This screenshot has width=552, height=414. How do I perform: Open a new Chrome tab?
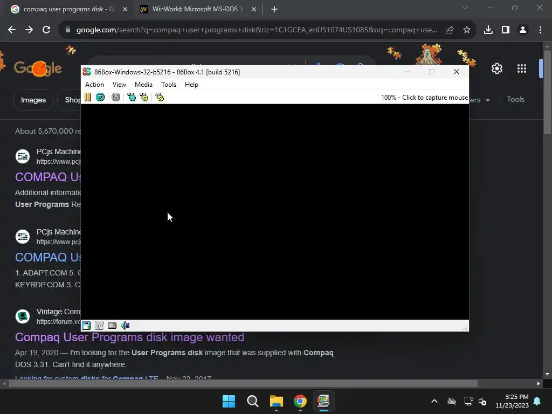pos(274,10)
